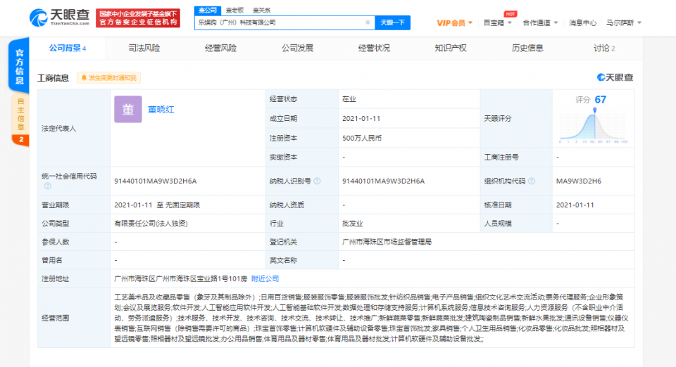676x367 pixels.
Task: Select organization code MA9W3D2H6
Action: tap(579, 181)
